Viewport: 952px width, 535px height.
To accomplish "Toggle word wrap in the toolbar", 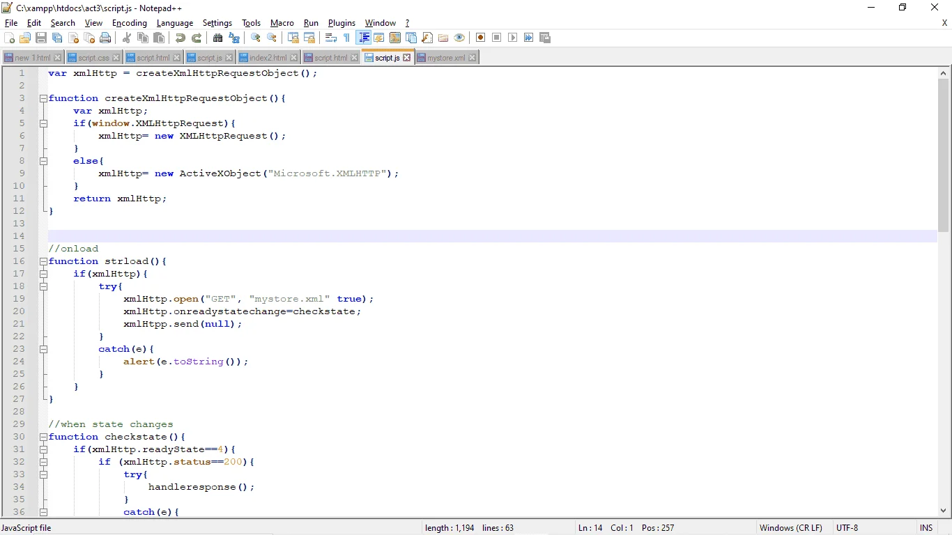I will (331, 38).
